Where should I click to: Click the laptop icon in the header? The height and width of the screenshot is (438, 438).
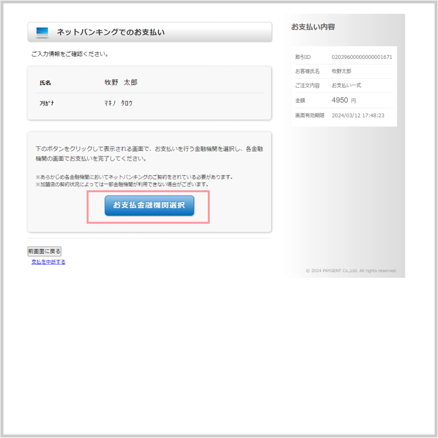click(x=42, y=33)
